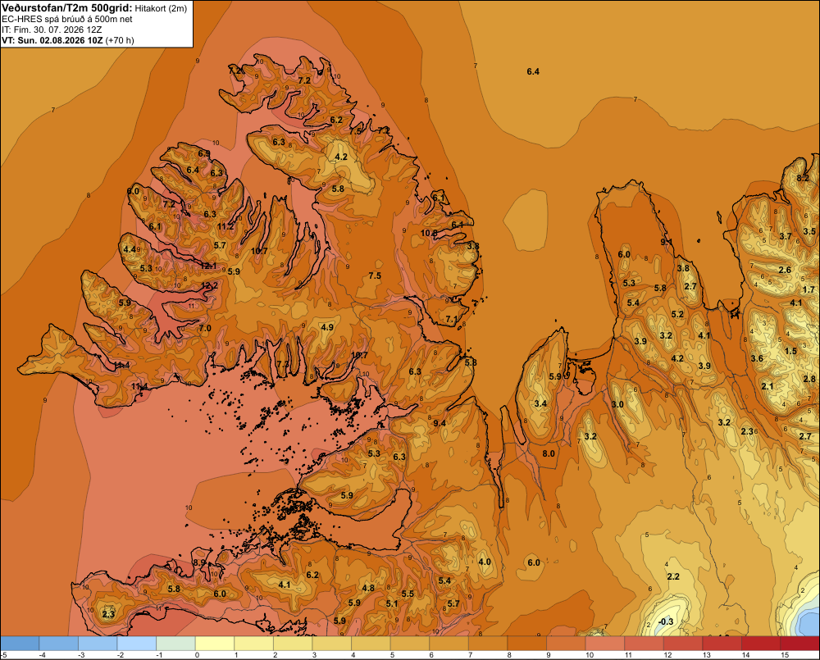Click the temperature value "5.5"
The width and height of the screenshot is (820, 660).
(408, 594)
